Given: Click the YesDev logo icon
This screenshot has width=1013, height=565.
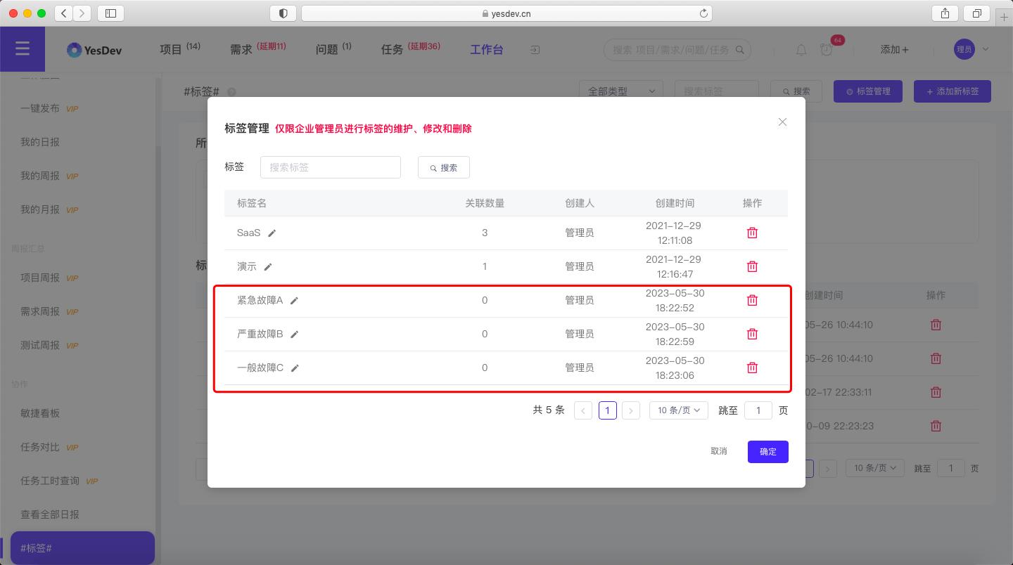Looking at the screenshot, I should (x=75, y=49).
